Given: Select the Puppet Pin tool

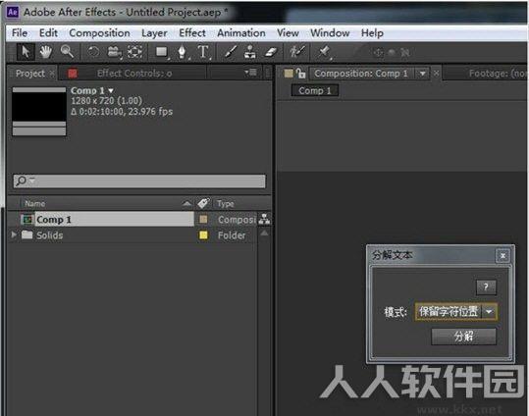Looking at the screenshot, I should [324, 52].
